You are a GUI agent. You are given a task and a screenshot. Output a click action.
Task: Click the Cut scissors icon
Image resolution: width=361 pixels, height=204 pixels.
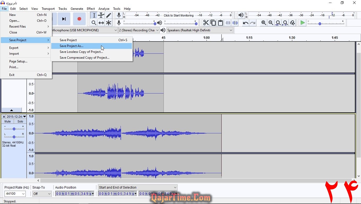[x=206, y=23]
